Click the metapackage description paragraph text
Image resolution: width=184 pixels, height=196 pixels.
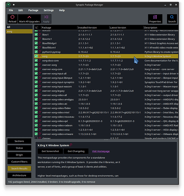pos(79,162)
